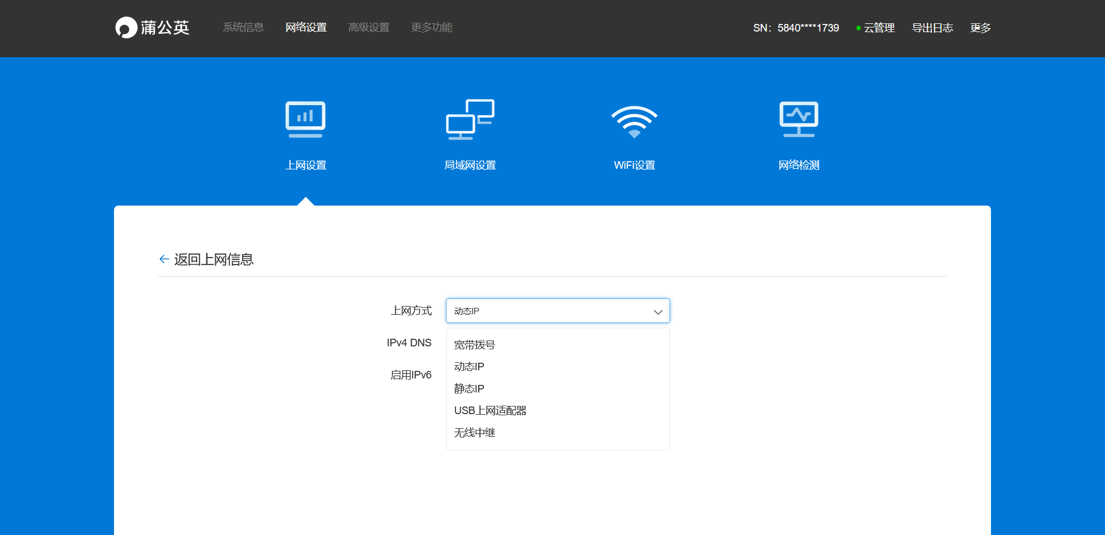Viewport: 1105px width, 535px height.
Task: Click 上网设置 label text
Action: point(306,165)
